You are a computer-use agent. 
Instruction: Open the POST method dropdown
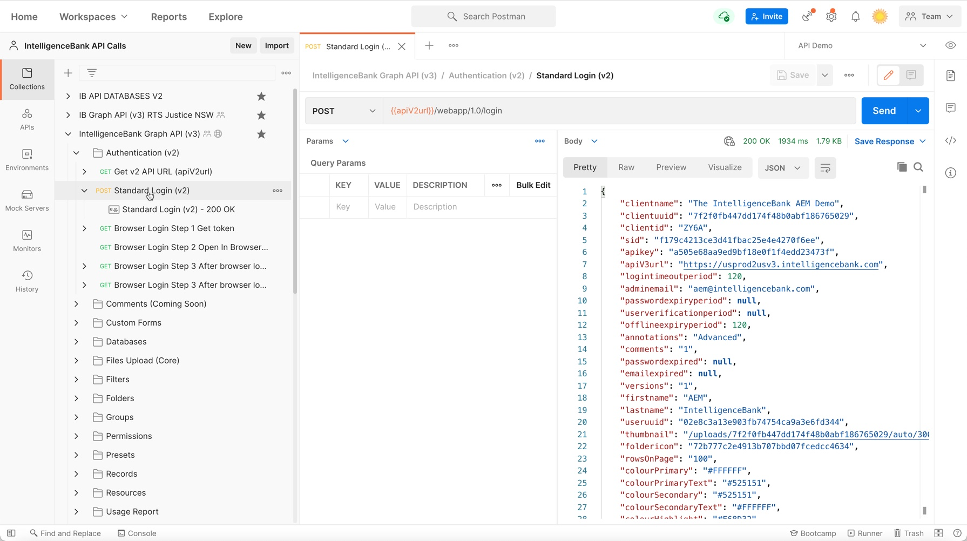[344, 111]
